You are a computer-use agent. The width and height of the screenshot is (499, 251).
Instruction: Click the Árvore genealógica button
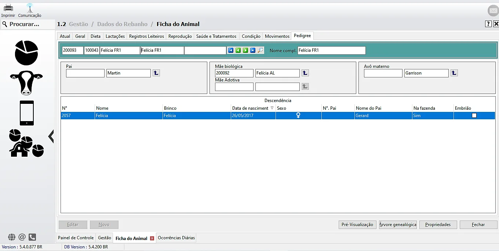(x=398, y=225)
